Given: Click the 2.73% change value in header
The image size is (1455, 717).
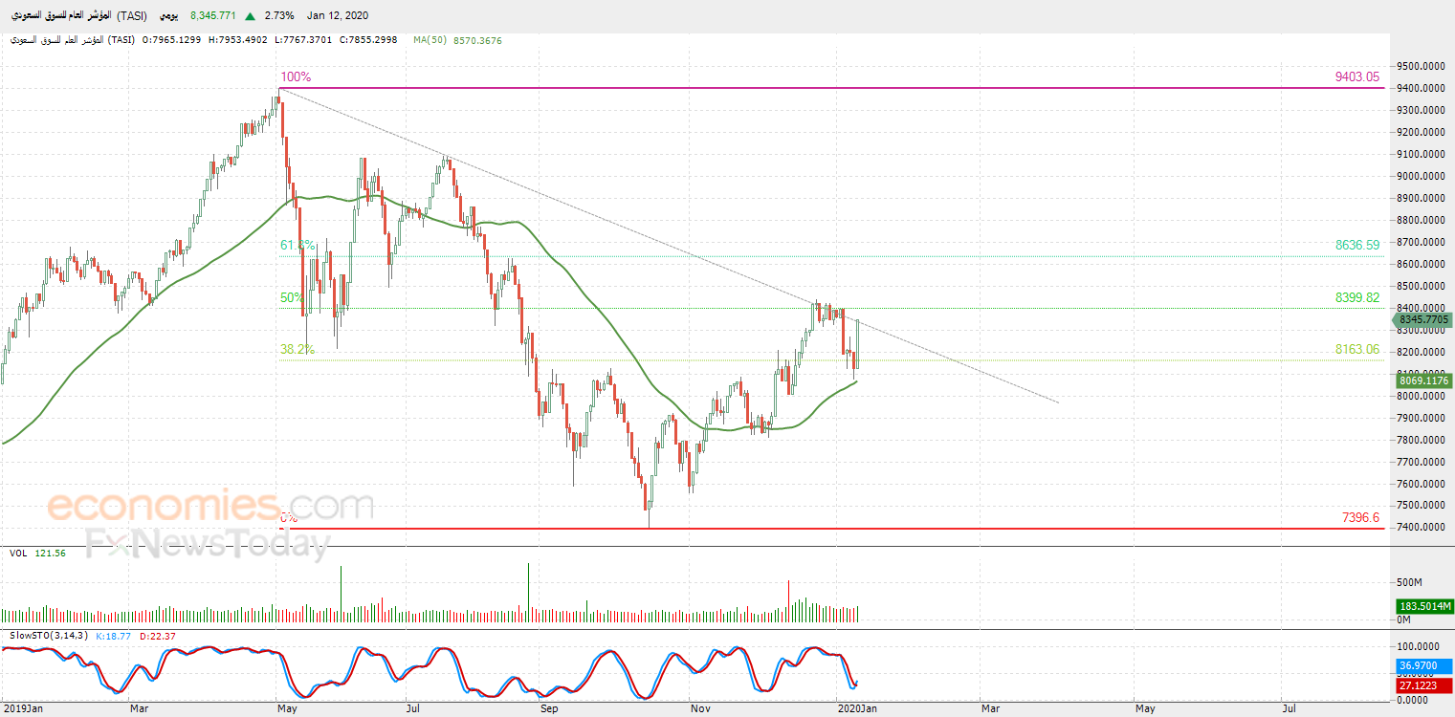Looking at the screenshot, I should click(279, 15).
